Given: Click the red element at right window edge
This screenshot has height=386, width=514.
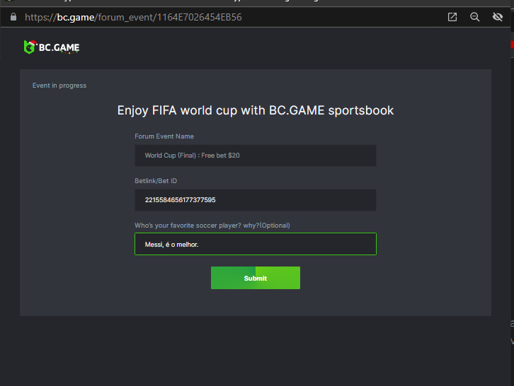Looking at the screenshot, I should [x=512, y=45].
